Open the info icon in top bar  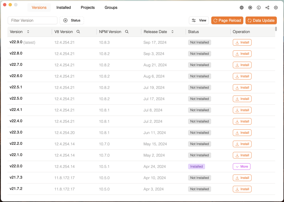point(259,8)
